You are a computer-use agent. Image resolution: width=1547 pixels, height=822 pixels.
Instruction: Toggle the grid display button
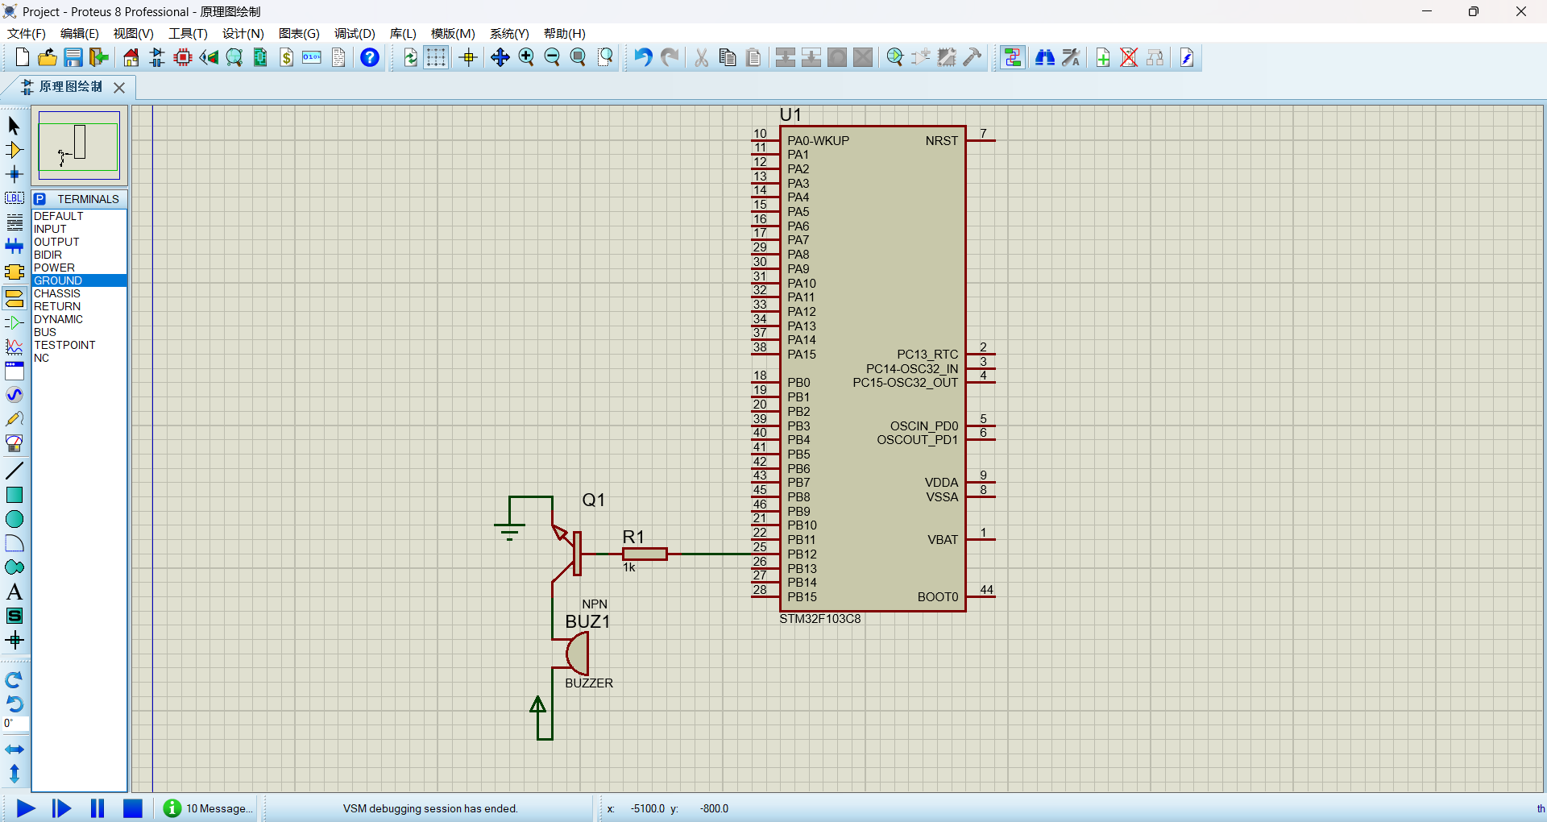(436, 57)
